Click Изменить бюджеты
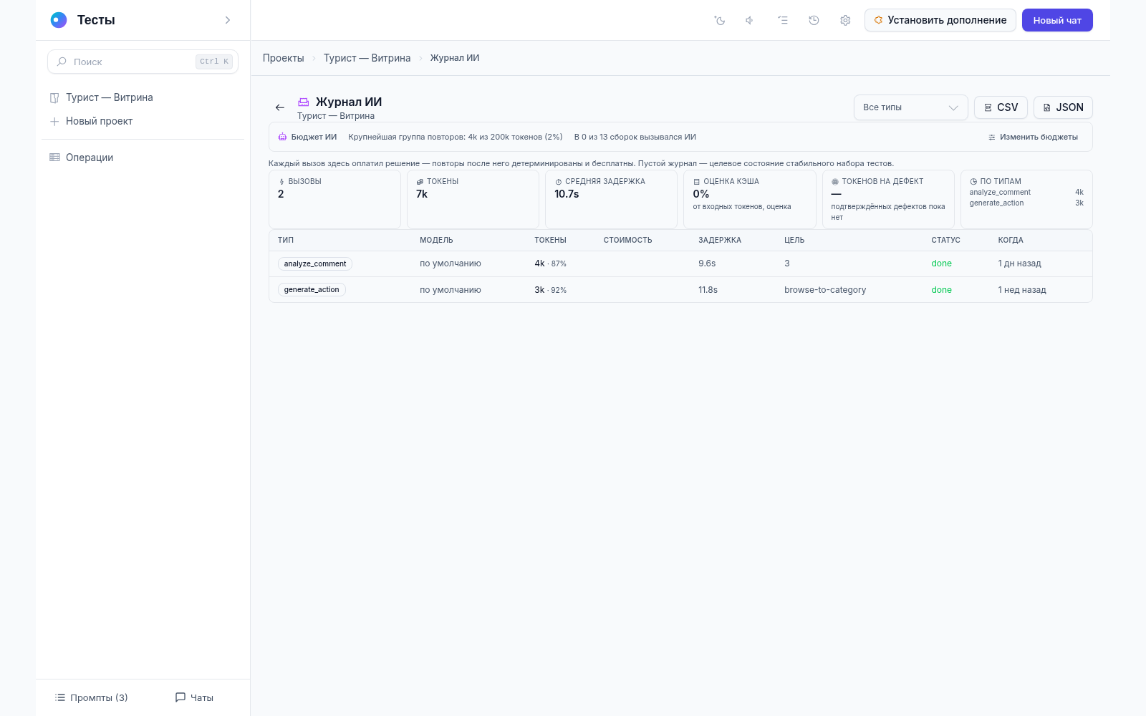Viewport: 1146px width, 716px height. (x=1033, y=137)
